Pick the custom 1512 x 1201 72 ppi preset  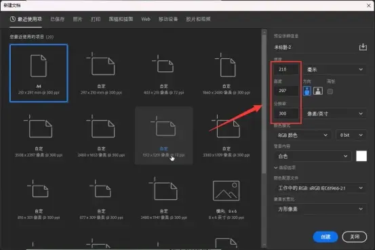(164, 136)
